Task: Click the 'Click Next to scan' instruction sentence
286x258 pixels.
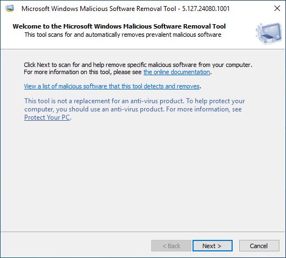Action: pyautogui.click(x=138, y=65)
